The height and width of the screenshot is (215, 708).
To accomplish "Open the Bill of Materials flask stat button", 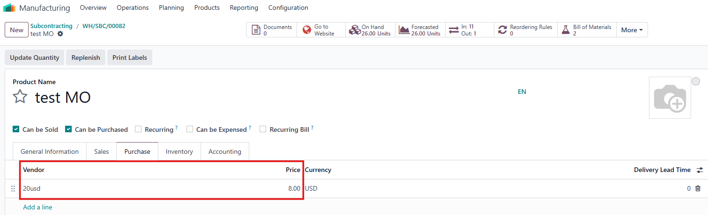I will (587, 30).
